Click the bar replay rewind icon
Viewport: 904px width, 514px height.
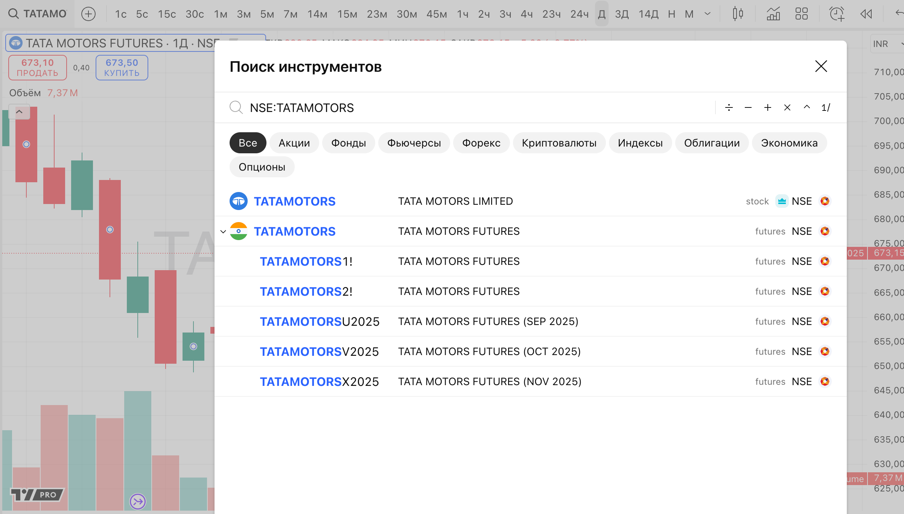tap(866, 14)
